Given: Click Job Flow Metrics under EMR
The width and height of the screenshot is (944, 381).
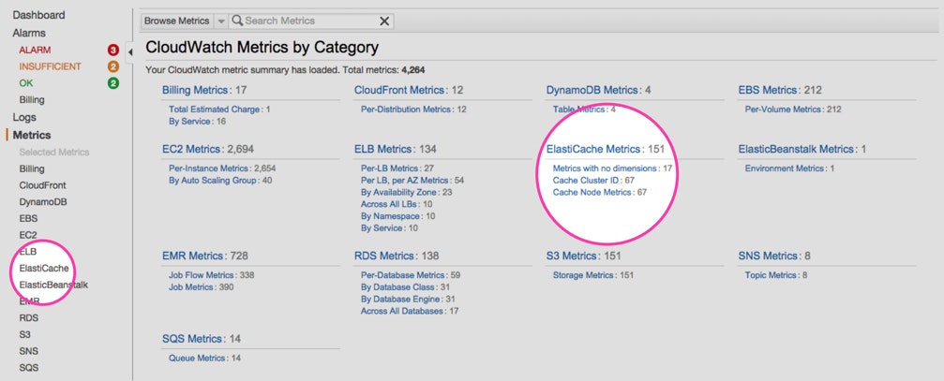Looking at the screenshot, I should click(200, 275).
